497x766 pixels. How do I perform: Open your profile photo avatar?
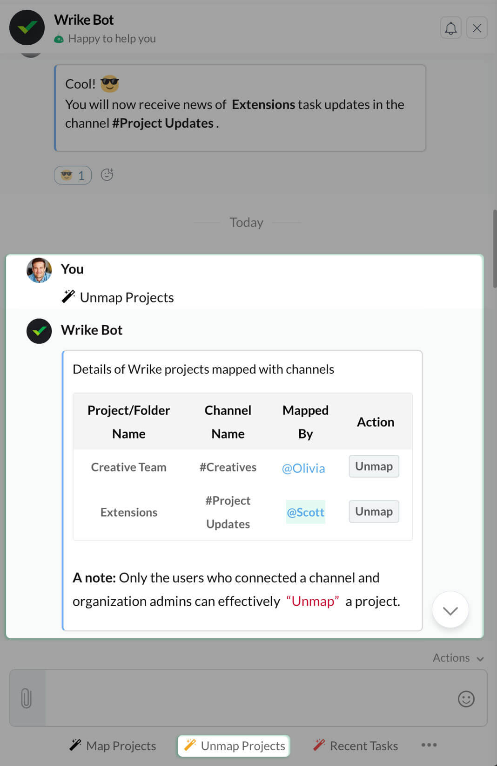click(x=39, y=270)
